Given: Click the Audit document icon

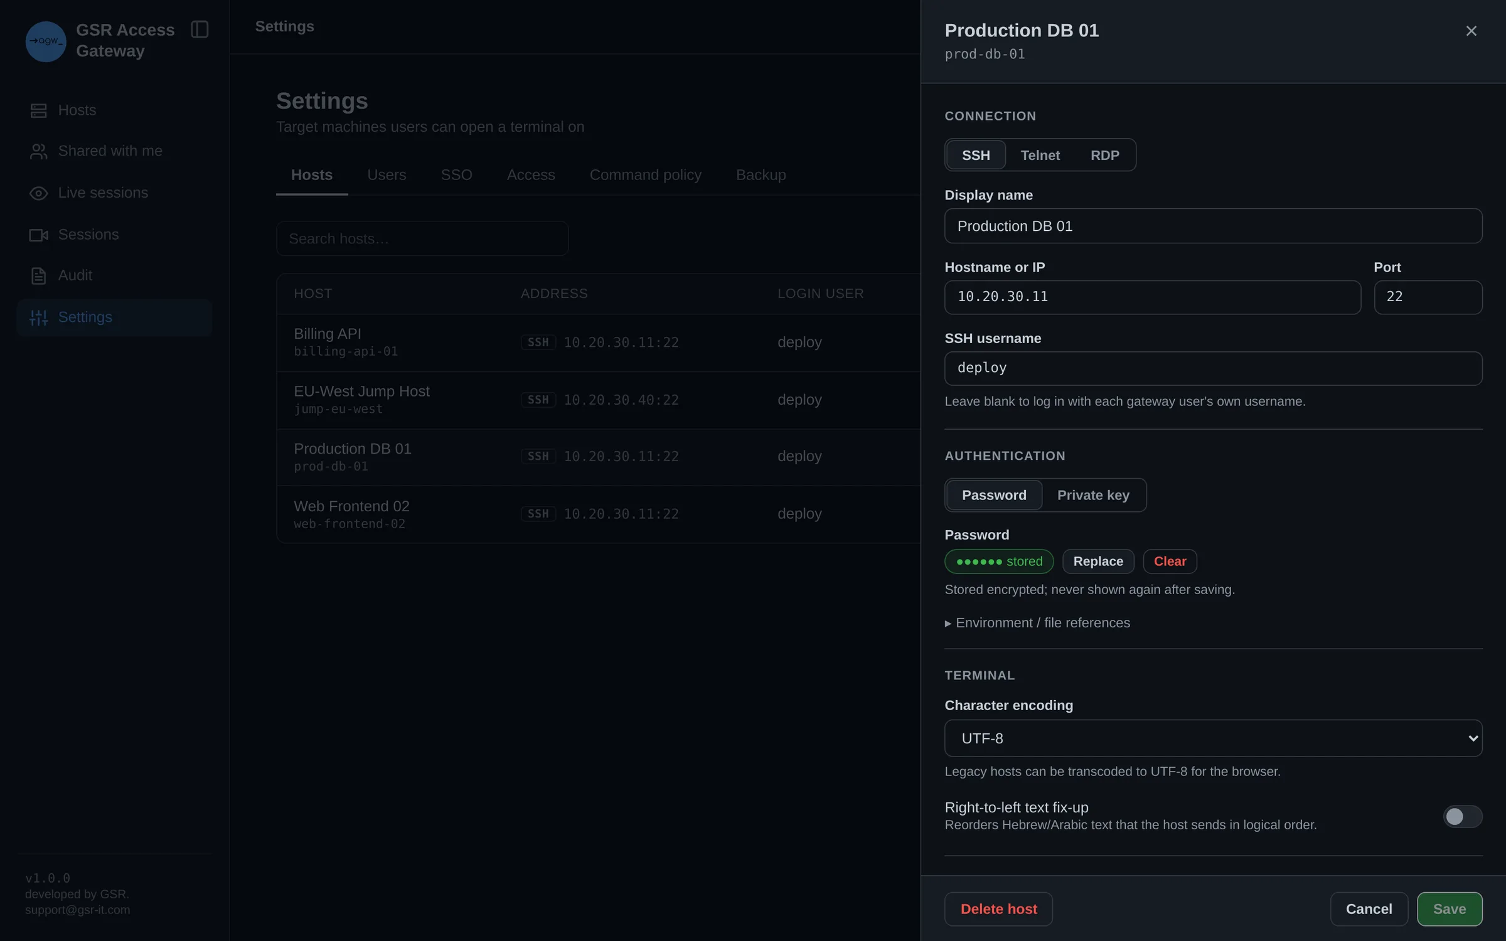Looking at the screenshot, I should point(39,275).
